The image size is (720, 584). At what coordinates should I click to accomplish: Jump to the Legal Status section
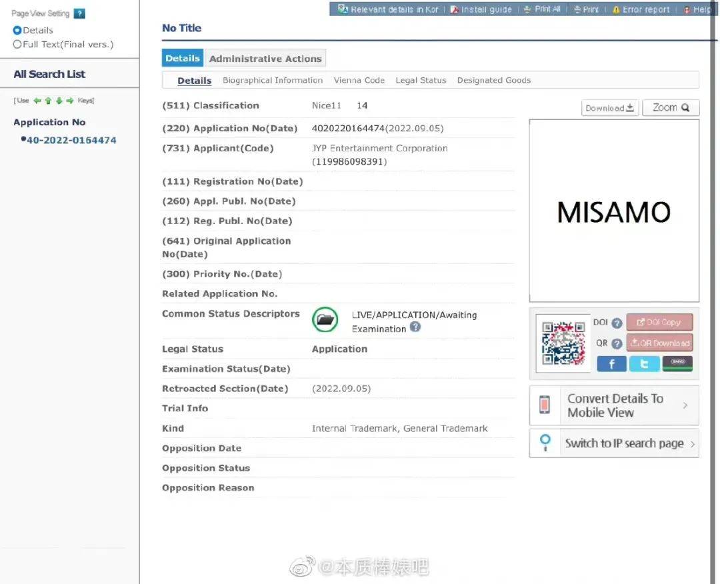tap(421, 81)
